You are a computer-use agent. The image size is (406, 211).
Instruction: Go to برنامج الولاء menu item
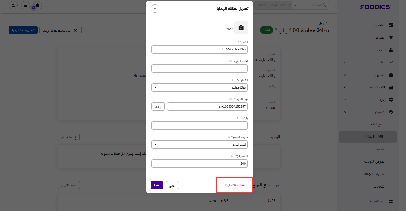pyautogui.click(x=378, y=124)
